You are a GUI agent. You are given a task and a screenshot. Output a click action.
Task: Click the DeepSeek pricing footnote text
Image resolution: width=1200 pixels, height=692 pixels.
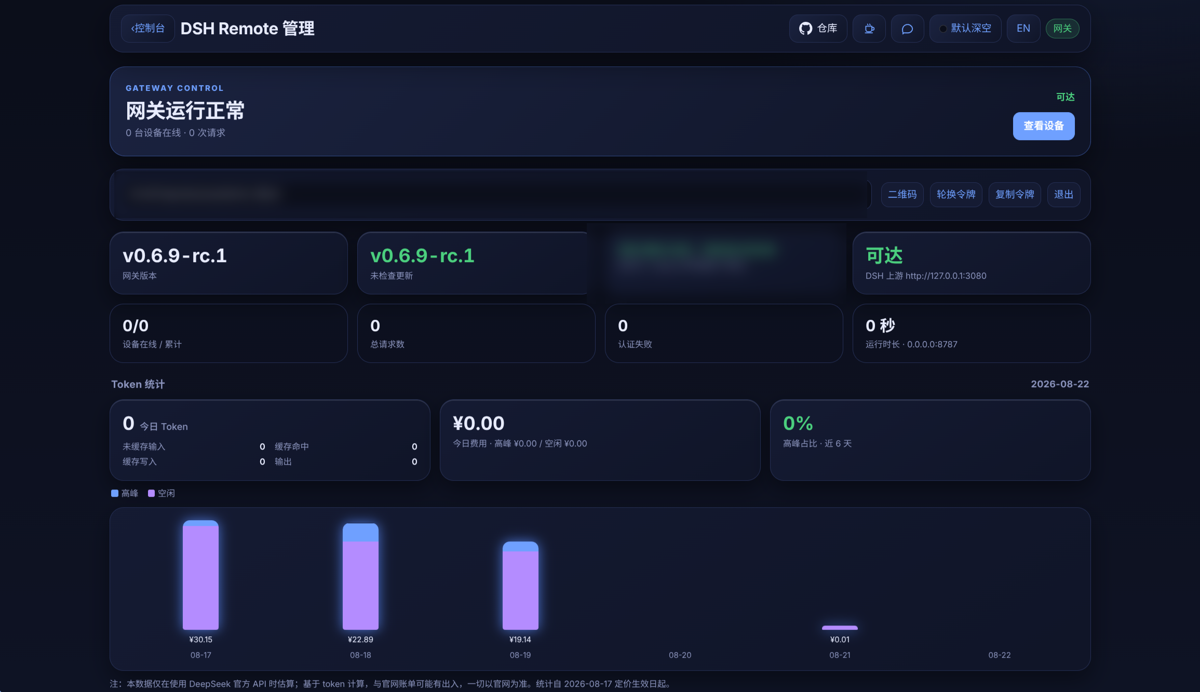pos(392,684)
